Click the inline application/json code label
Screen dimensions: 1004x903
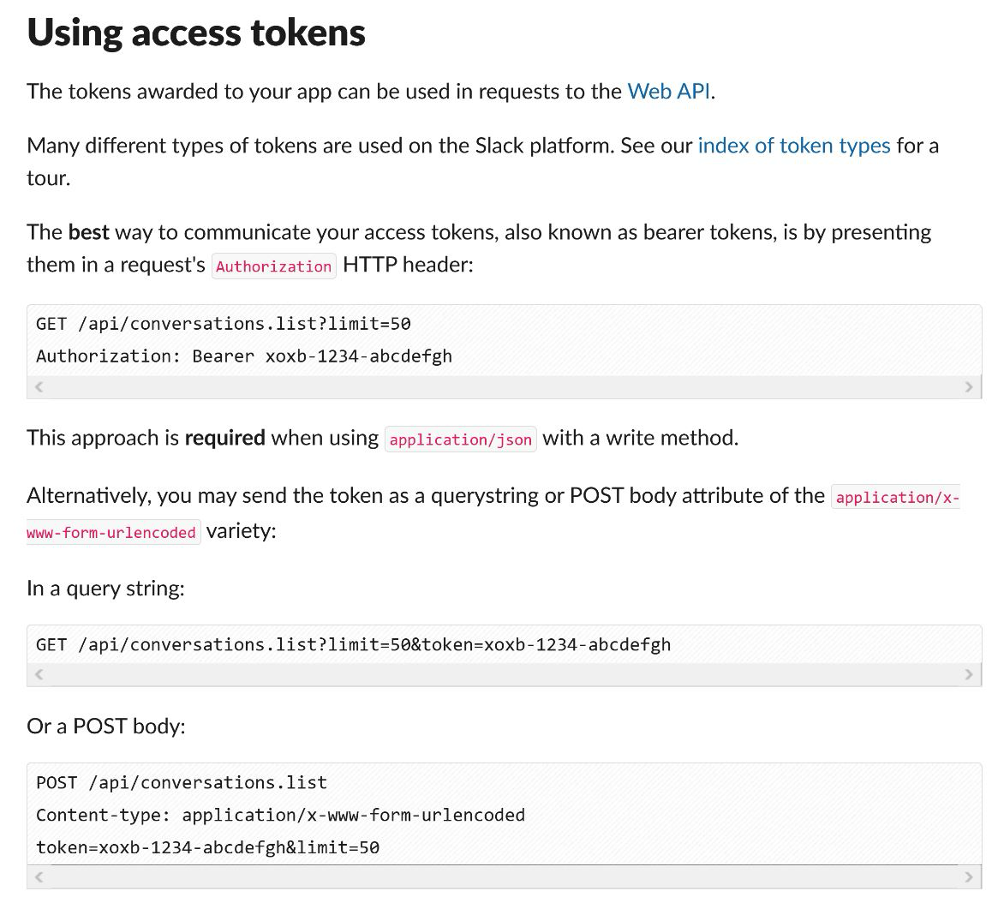click(x=461, y=440)
